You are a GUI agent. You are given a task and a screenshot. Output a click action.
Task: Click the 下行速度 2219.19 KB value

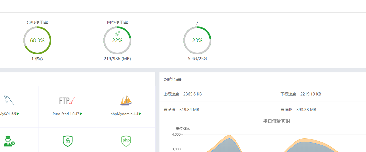coord(311,94)
